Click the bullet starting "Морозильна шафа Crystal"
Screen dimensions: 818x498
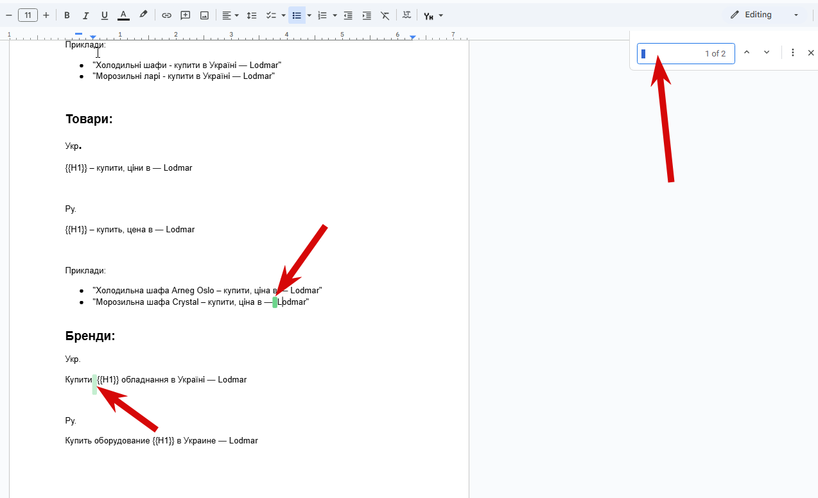click(x=200, y=302)
